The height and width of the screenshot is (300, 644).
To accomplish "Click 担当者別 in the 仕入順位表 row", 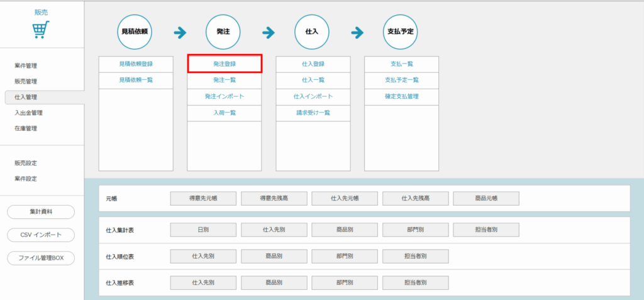I will [x=415, y=256].
